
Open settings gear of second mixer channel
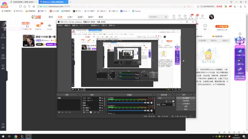pos(152,111)
